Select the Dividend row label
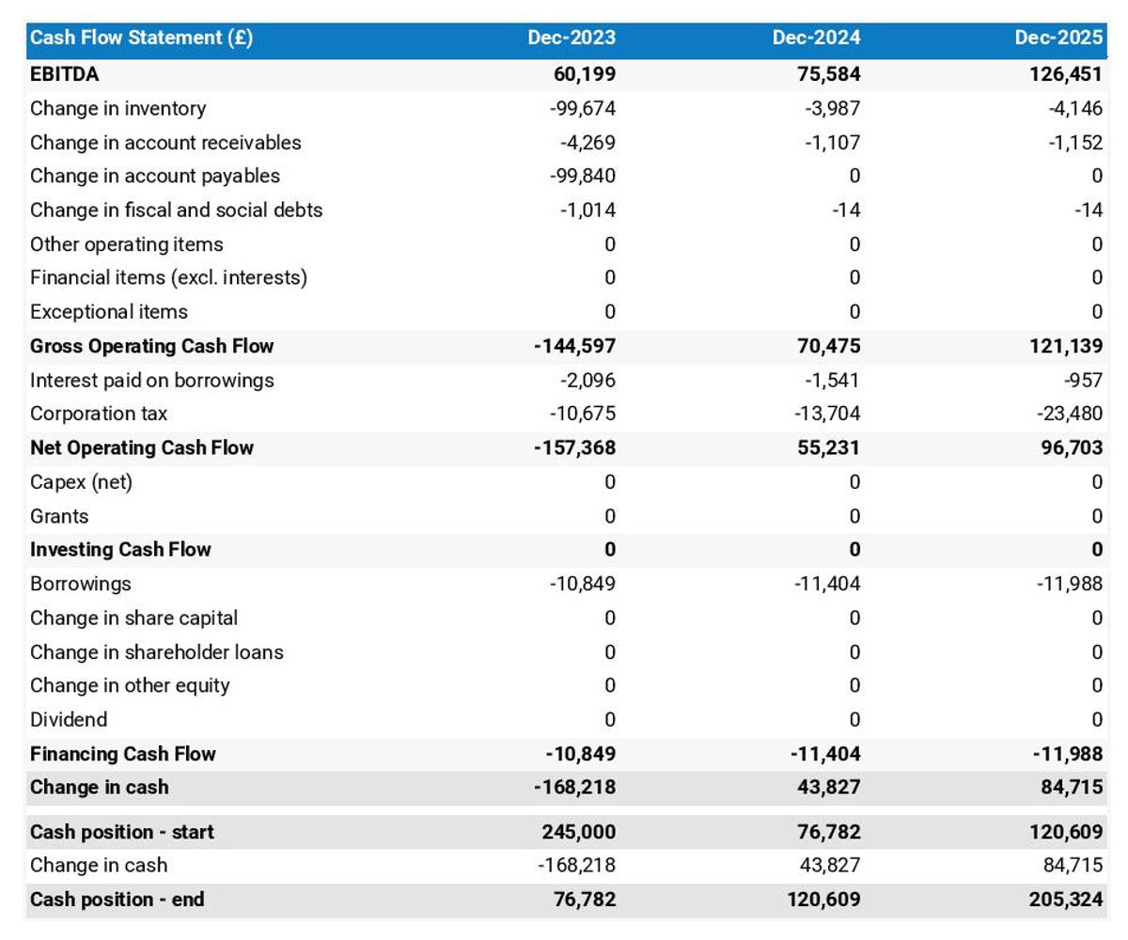This screenshot has width=1128, height=940. tap(64, 719)
